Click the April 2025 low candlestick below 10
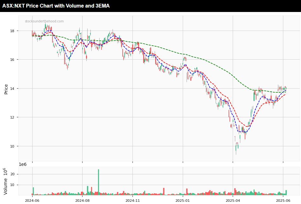Viewport: 301px width, 204px height. pos(236,149)
